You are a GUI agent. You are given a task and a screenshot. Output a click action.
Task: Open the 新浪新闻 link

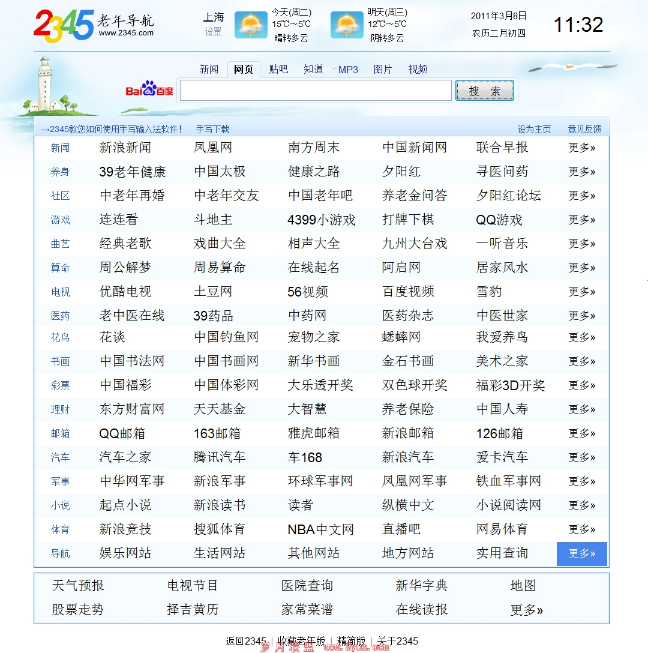pyautogui.click(x=125, y=148)
